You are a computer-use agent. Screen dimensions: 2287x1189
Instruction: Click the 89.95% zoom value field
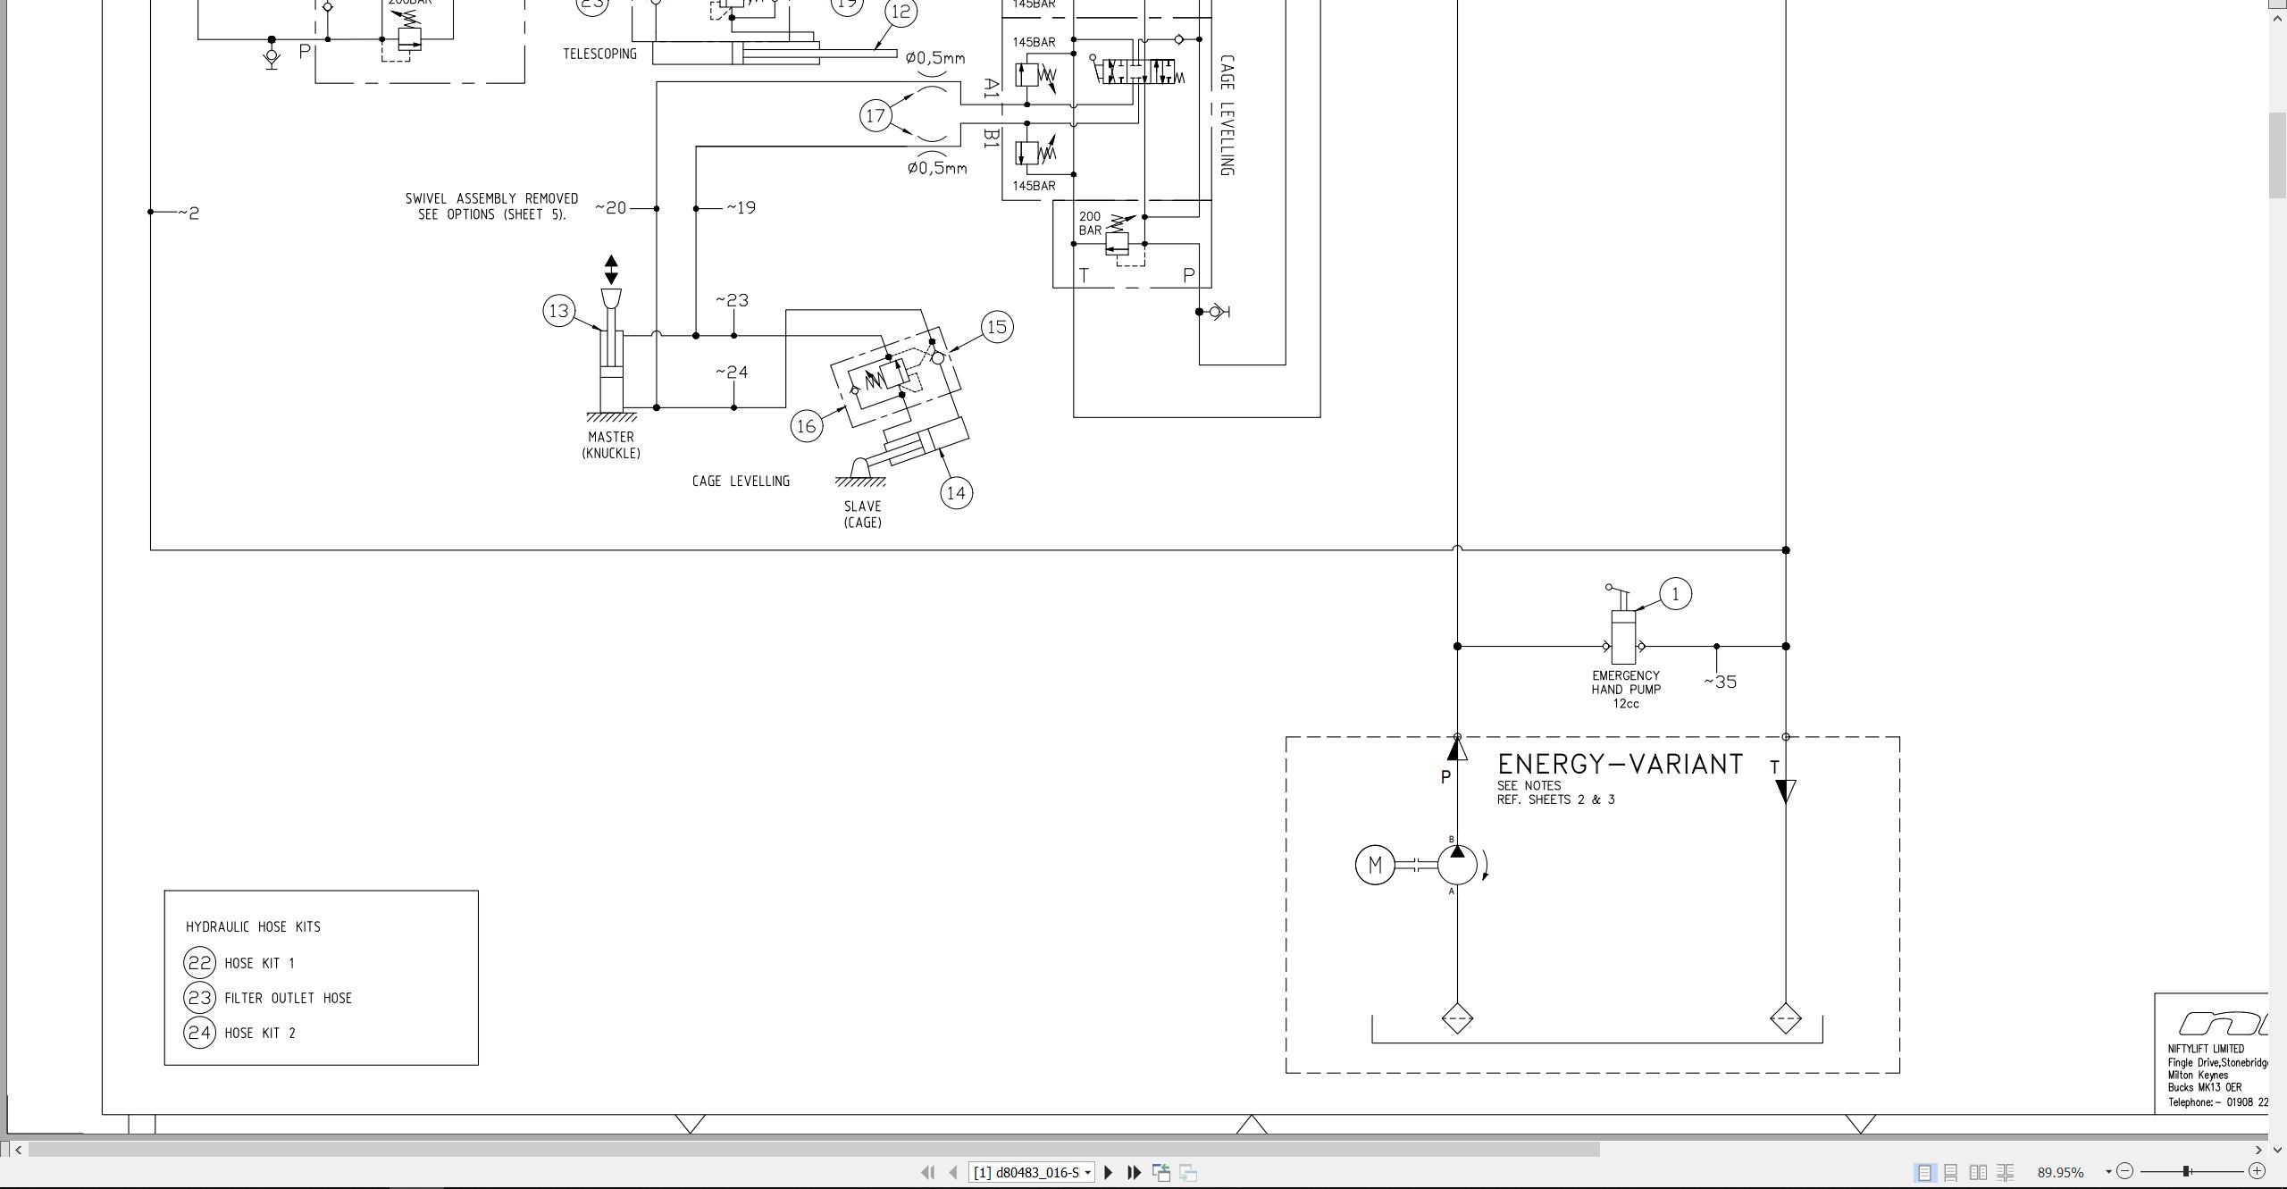coord(2061,1172)
